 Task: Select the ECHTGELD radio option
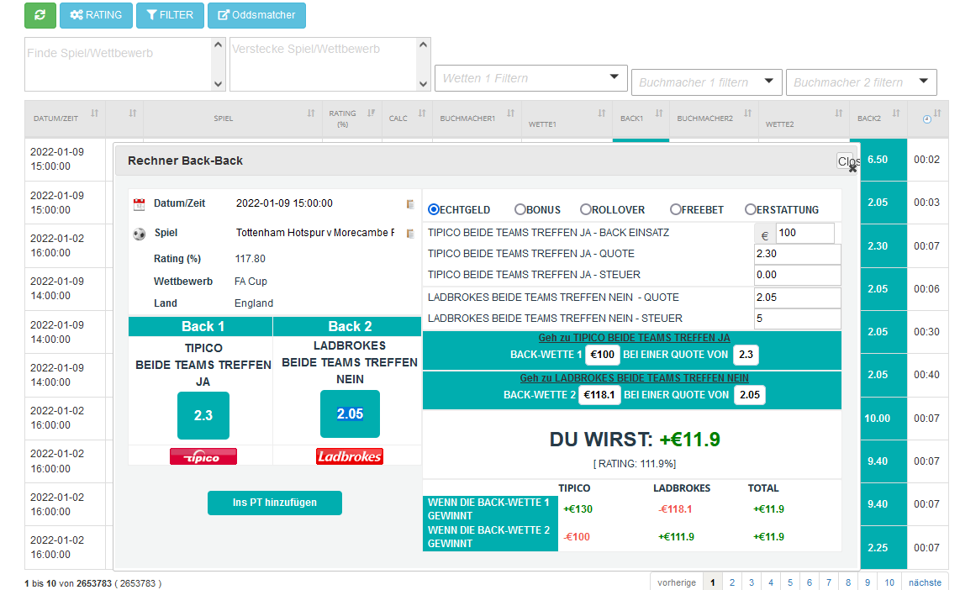click(434, 209)
